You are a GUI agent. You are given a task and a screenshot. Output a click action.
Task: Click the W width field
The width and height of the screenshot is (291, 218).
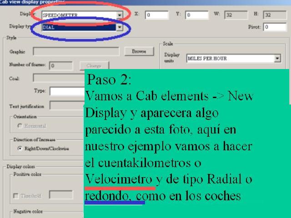pos(236,15)
